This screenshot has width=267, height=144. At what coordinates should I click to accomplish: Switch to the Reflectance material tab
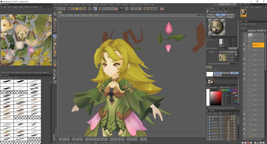click(x=230, y=15)
